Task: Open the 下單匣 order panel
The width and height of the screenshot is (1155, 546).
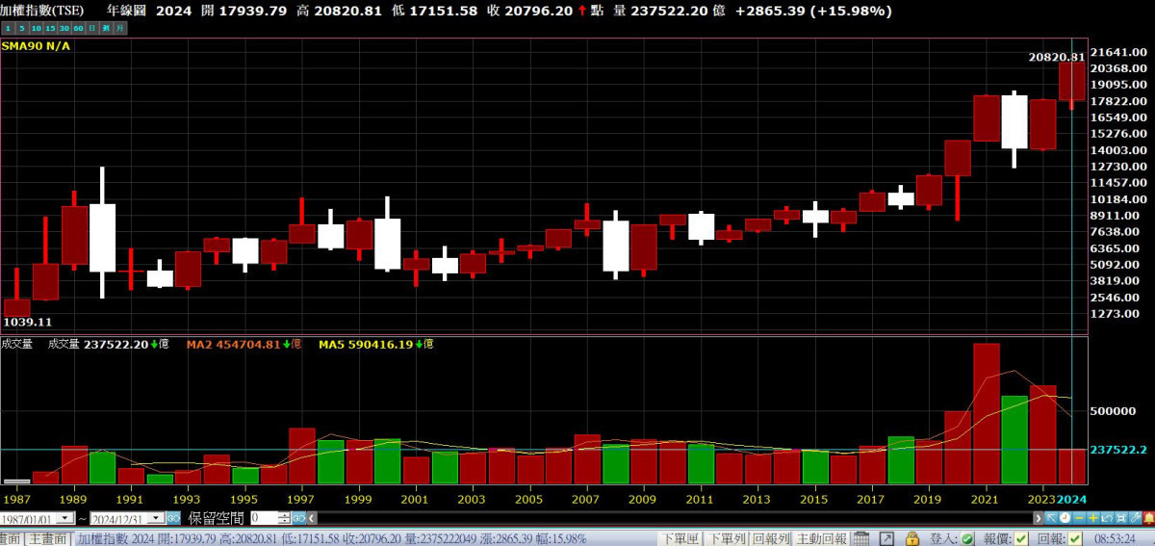Action: (x=680, y=538)
